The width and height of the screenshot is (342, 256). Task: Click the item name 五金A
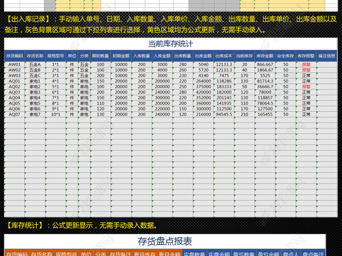click(35, 64)
